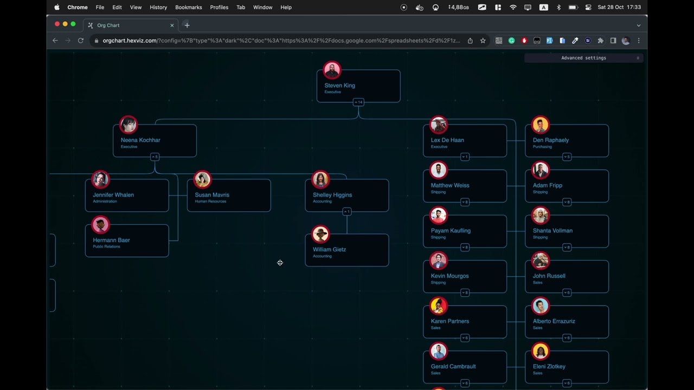Expand Lex De Haan's reports toggle
The height and width of the screenshot is (390, 694).
pos(465,157)
